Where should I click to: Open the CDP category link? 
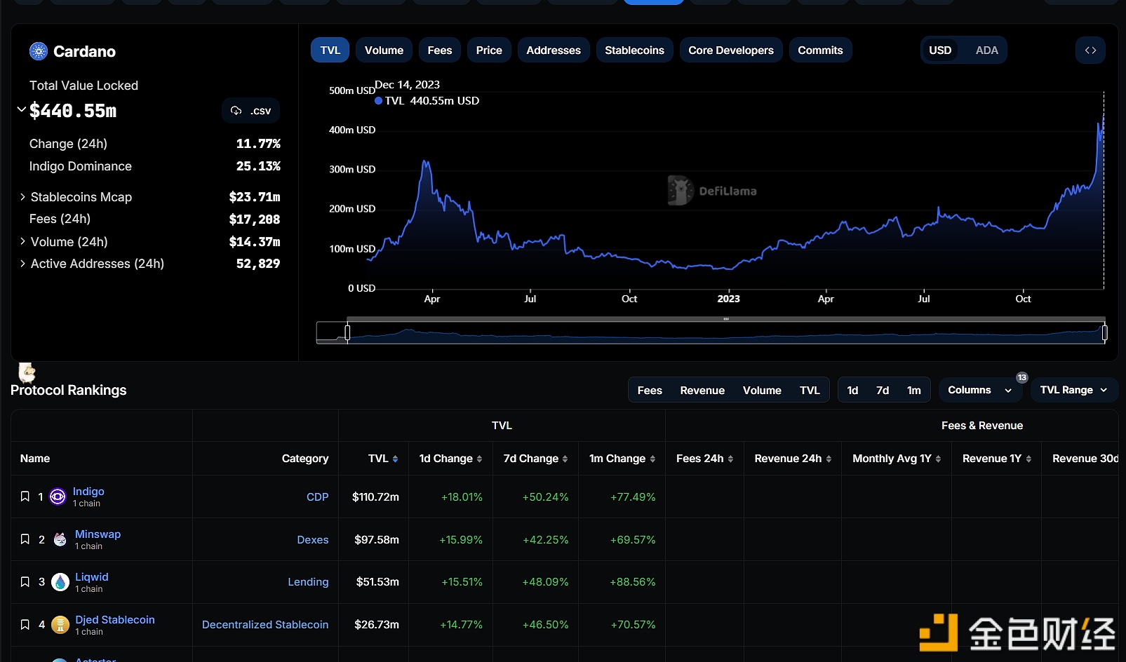(317, 496)
